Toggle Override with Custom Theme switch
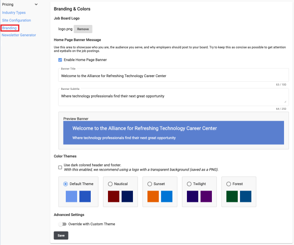The height and width of the screenshot is (245, 294). pyautogui.click(x=62, y=224)
